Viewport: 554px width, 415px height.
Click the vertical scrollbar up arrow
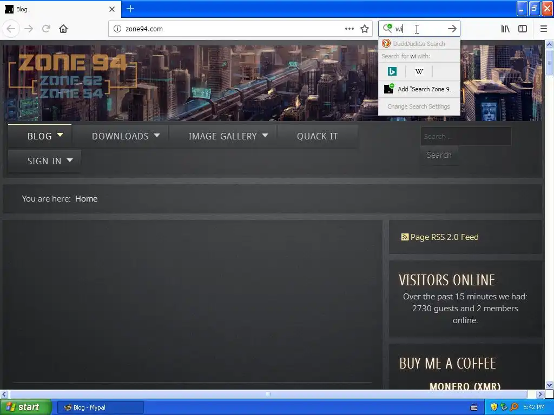pos(550,44)
